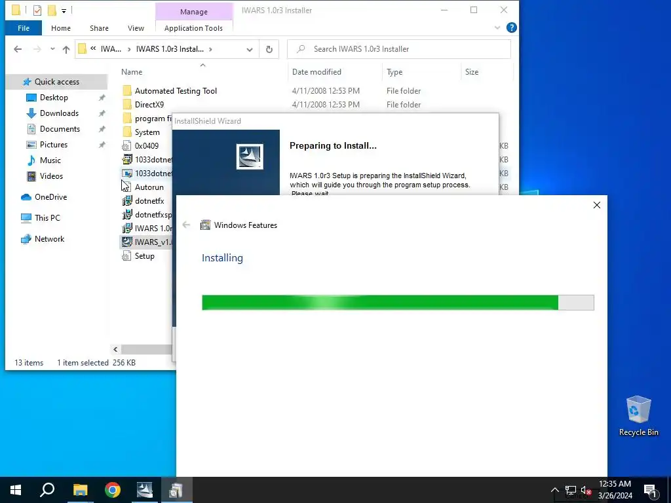
Task: Select the dotnetfx installer file
Action: 149,201
